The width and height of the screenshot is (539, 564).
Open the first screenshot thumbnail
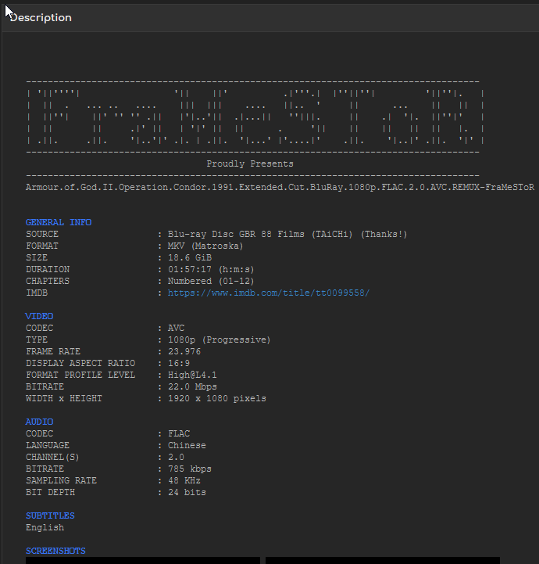(x=142, y=560)
